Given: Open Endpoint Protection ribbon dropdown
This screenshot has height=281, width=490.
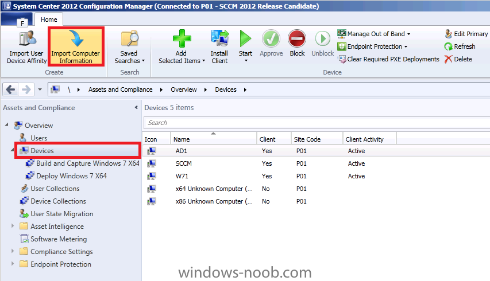Looking at the screenshot, I should tap(372, 46).
